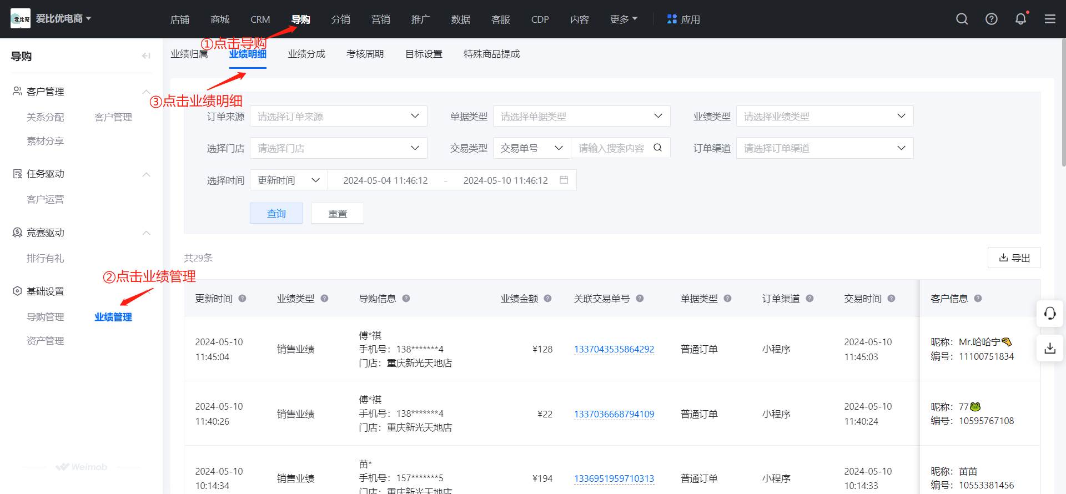The image size is (1066, 494).
Task: Open order link 1337036668794109
Action: [614, 414]
